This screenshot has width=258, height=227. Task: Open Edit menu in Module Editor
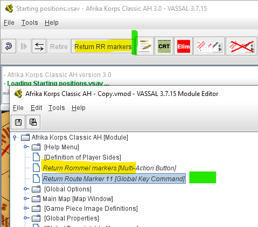(37, 108)
